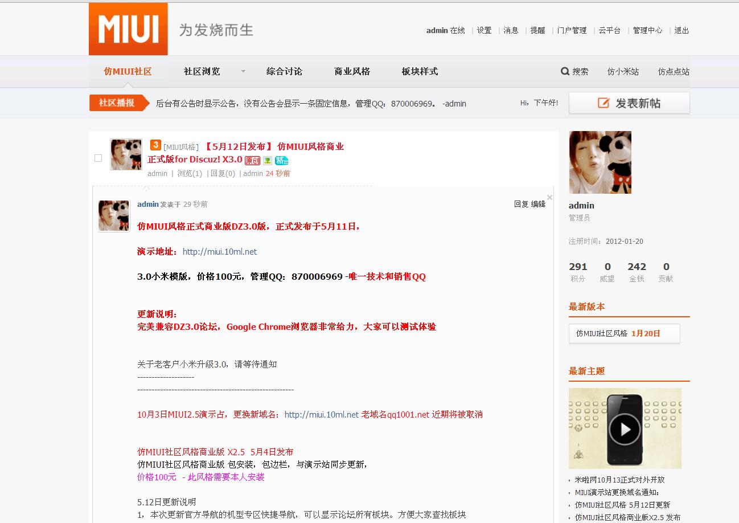Image resolution: width=739 pixels, height=523 pixels.
Task: Click the blue 精 digest icon
Action: (281, 161)
